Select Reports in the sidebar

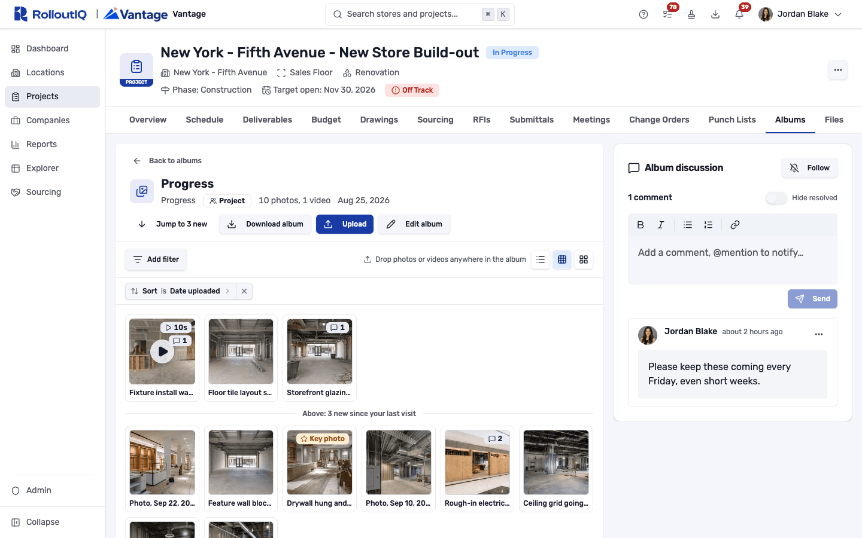pos(52,144)
